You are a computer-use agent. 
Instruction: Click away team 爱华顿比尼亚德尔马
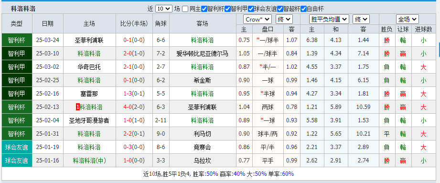tap(202, 54)
